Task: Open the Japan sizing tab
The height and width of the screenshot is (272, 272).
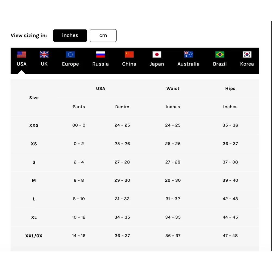Action: point(157,64)
